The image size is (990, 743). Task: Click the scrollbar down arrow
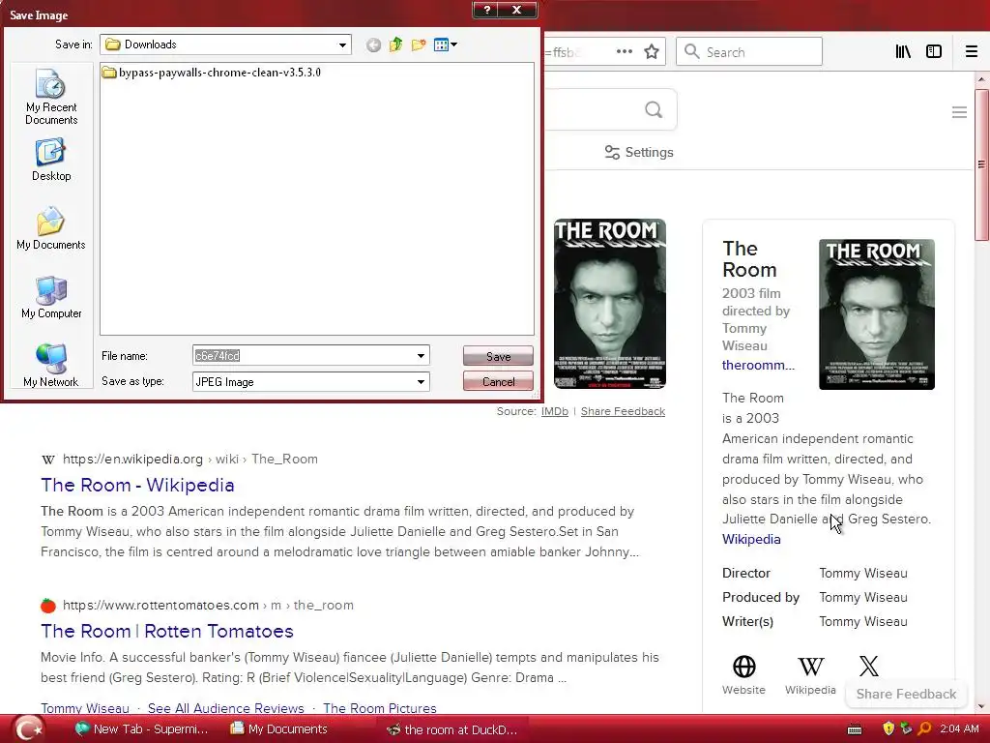click(x=981, y=706)
